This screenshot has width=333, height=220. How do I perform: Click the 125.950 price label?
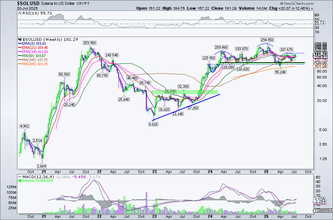(209, 58)
